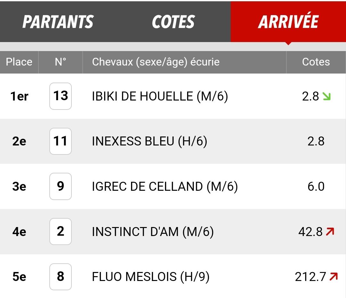This screenshot has height=298, width=346.
Task: Tap the number 8 badge
Action: click(x=61, y=276)
